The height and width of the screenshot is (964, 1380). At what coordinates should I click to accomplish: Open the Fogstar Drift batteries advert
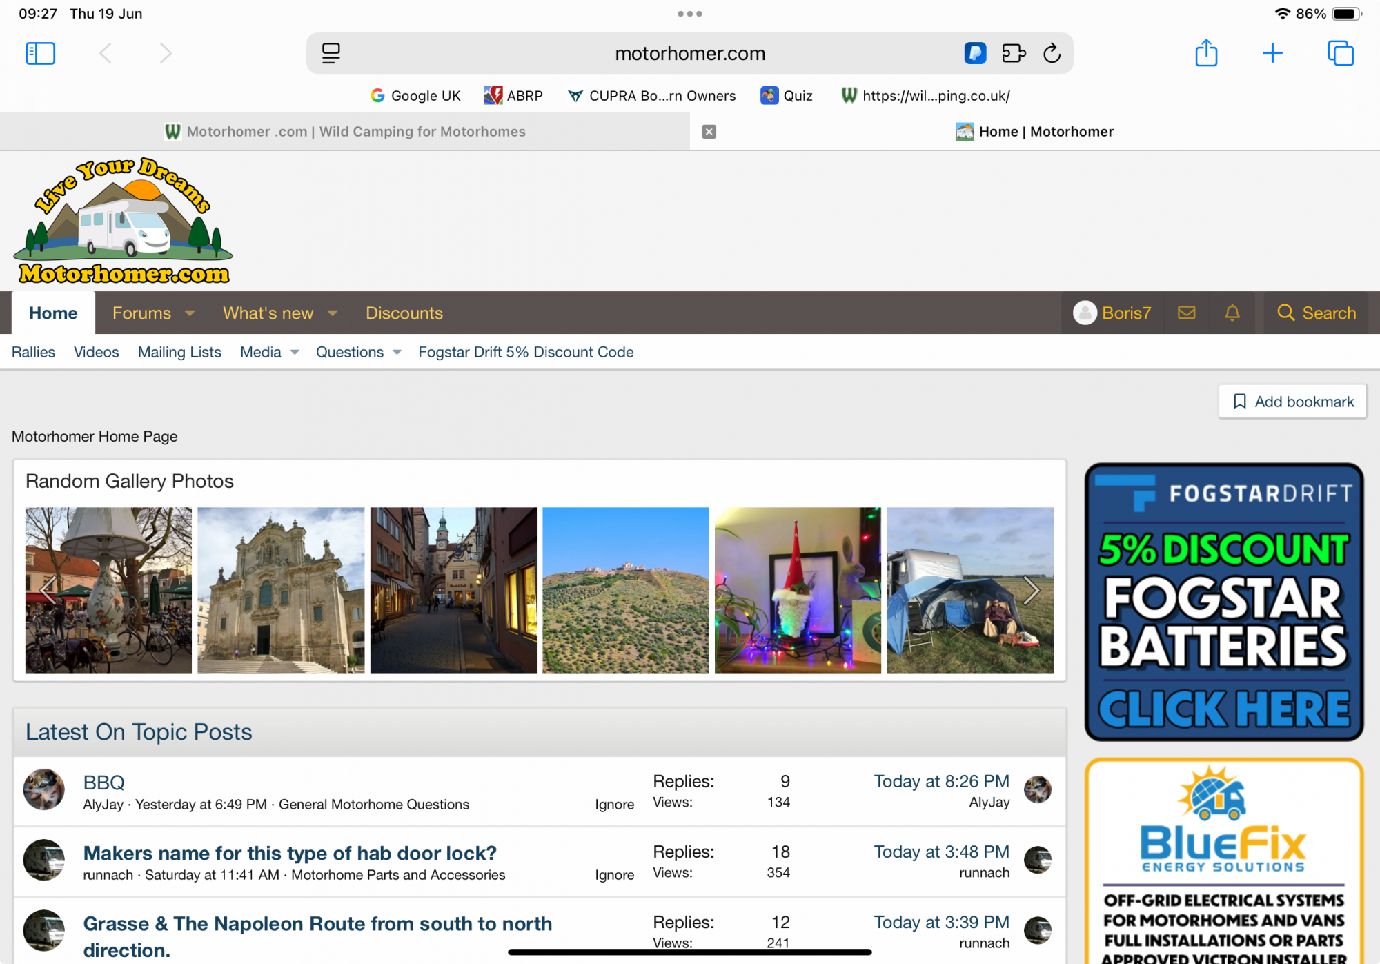(x=1224, y=602)
